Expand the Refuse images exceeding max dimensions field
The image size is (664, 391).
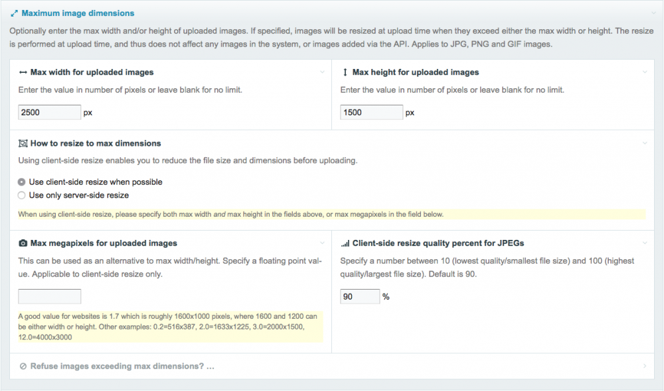(x=644, y=366)
